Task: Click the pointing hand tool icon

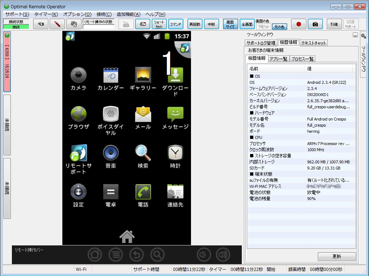Action: [41, 24]
